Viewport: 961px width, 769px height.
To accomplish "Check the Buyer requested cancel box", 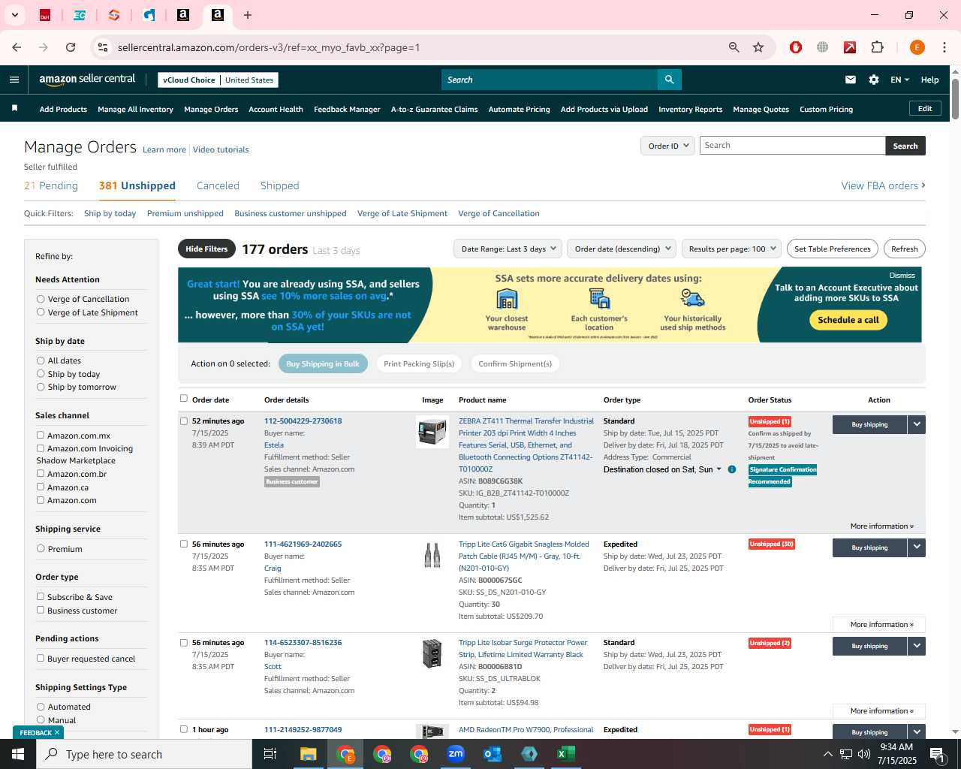I will (x=41, y=658).
